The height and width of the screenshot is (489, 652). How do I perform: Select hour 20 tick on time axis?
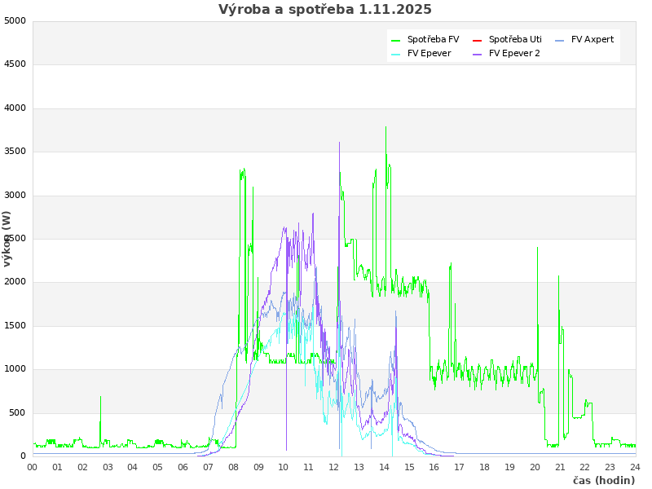(x=535, y=467)
